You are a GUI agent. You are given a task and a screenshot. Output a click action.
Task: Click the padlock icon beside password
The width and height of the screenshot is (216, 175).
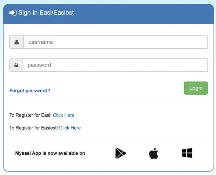point(16,65)
